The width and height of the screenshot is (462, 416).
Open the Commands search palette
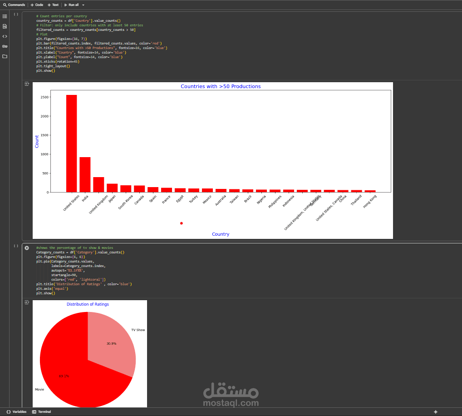(14, 5)
